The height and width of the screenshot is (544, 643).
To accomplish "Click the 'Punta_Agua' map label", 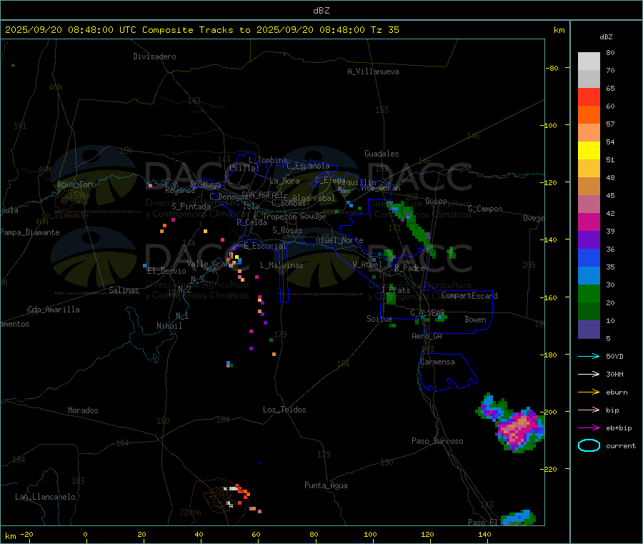I will (326, 485).
